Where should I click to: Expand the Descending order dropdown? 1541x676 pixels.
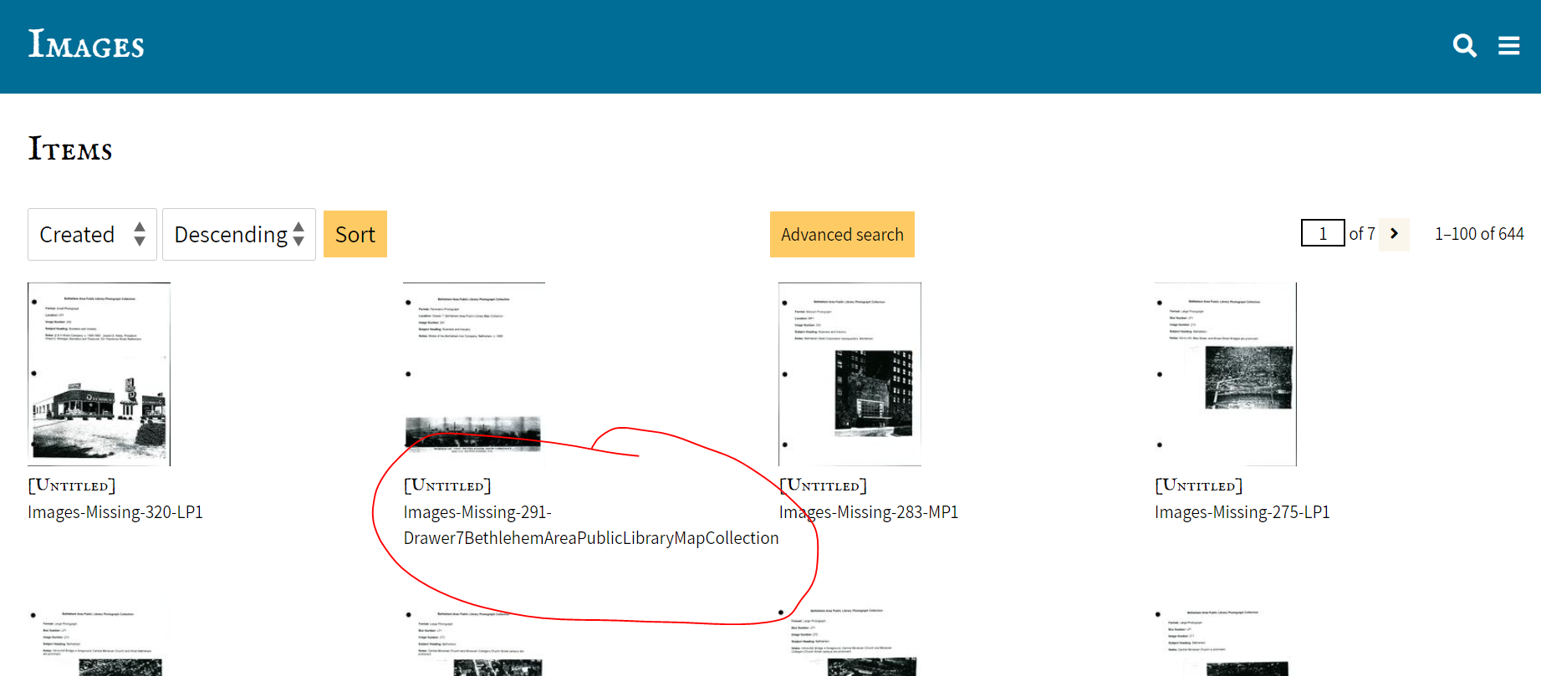(238, 235)
